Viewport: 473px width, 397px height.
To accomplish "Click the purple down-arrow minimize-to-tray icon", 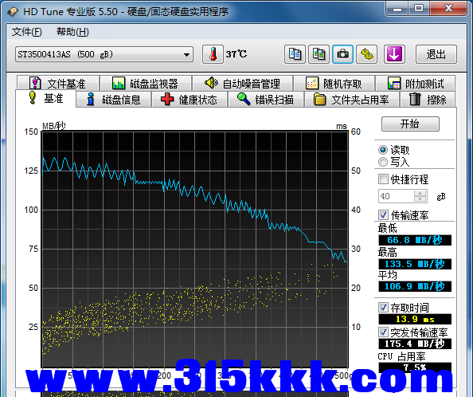I will tap(394, 54).
